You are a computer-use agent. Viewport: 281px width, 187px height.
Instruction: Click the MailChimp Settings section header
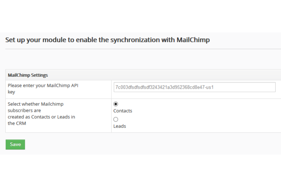28,75
